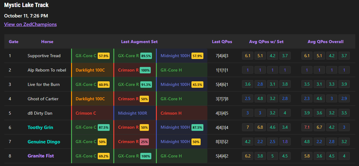Screen dimensions: 359x166
Task: Click the Last QPos column header
Action: [222, 42]
